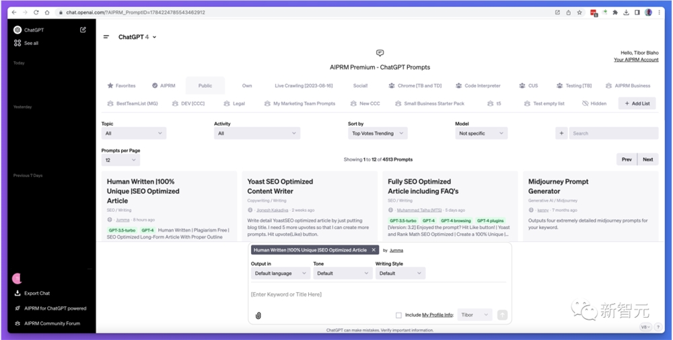Viewport: 673px width, 340px height.
Task: Click the Add List button
Action: click(637, 103)
